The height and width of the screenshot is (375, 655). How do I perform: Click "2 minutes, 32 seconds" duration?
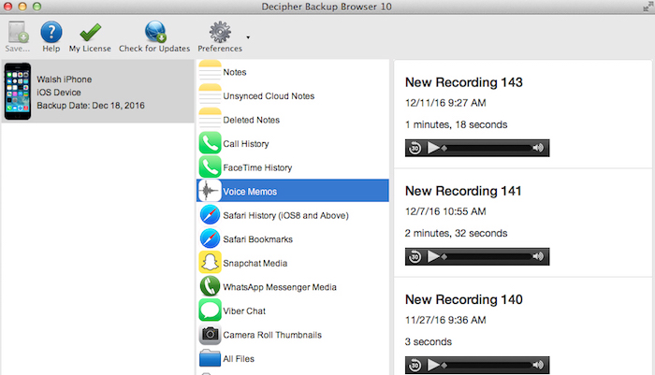click(x=457, y=233)
